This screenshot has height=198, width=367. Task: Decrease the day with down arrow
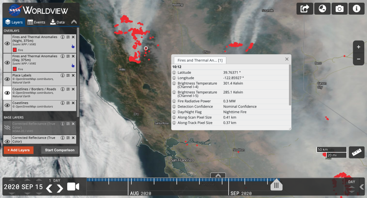(39, 193)
